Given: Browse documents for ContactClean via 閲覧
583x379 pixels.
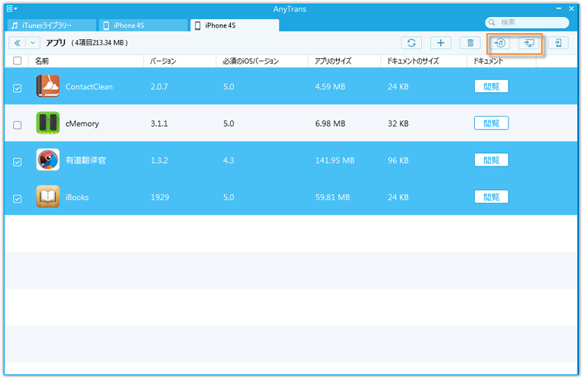Looking at the screenshot, I should 491,86.
